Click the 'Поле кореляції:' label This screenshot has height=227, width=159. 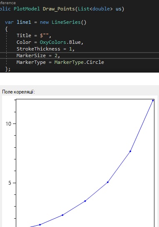pos(18,92)
